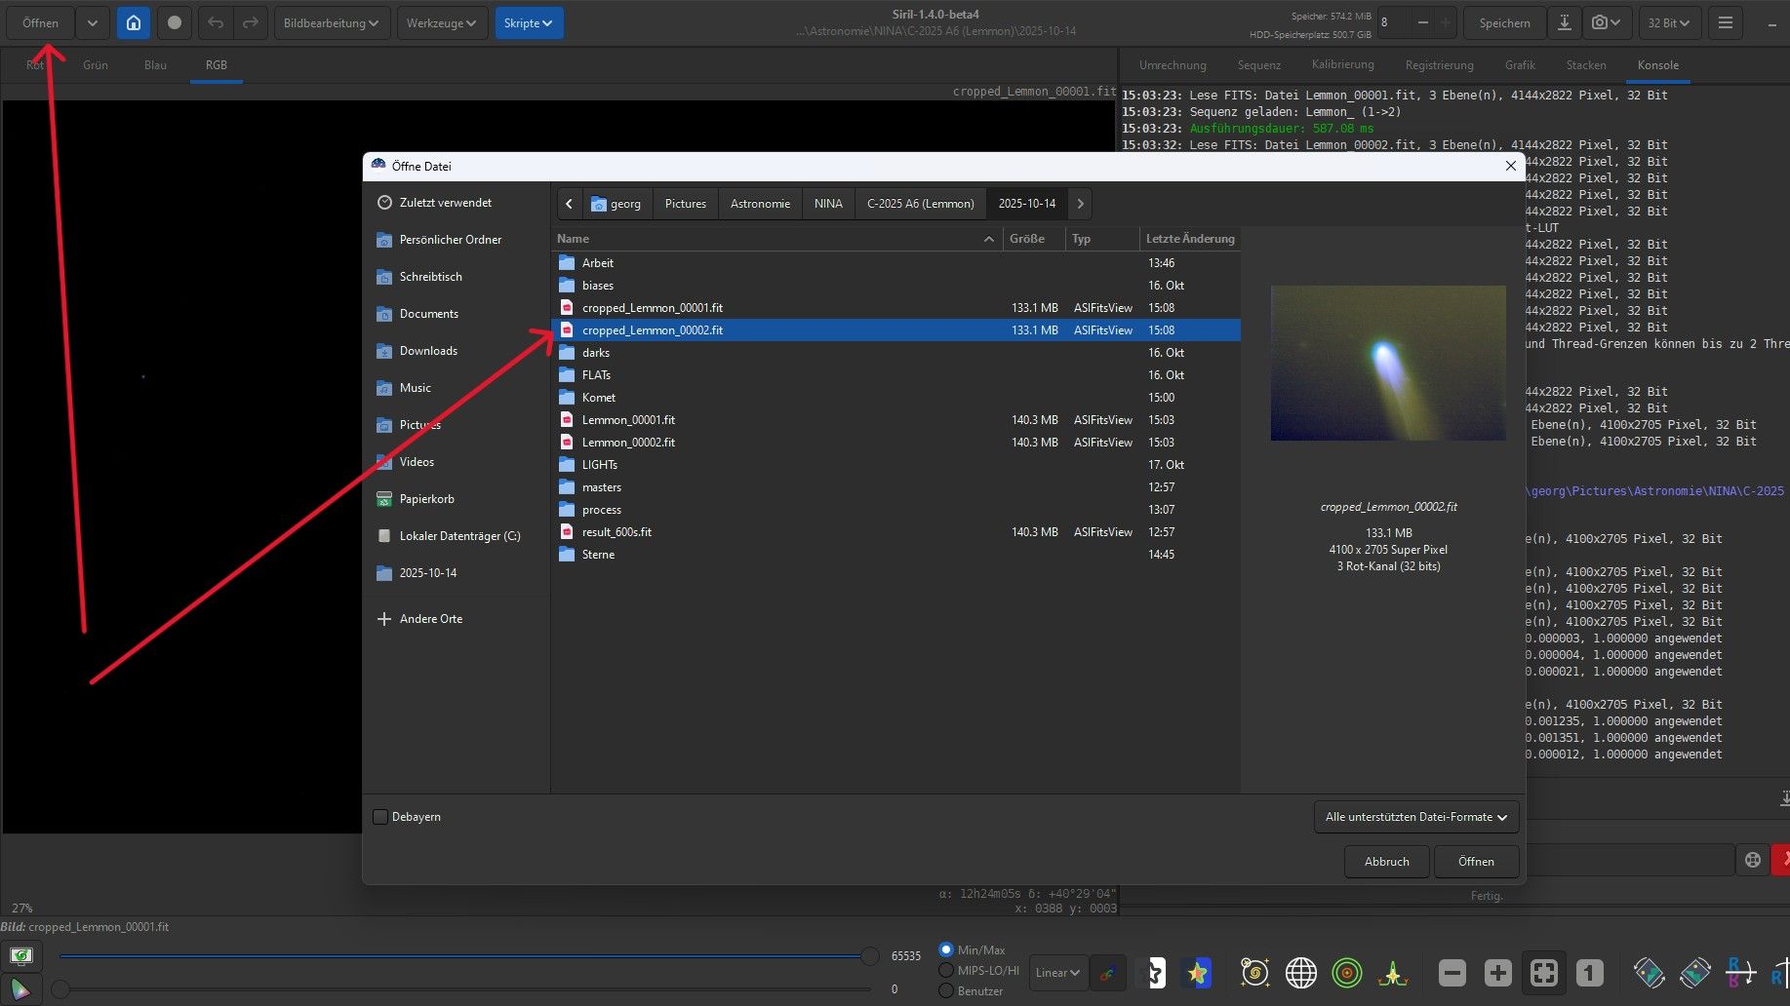
Task: Click the colored star icon in bottom toolbar
Action: coord(1197,972)
